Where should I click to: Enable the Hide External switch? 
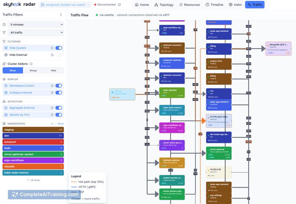point(59,55)
